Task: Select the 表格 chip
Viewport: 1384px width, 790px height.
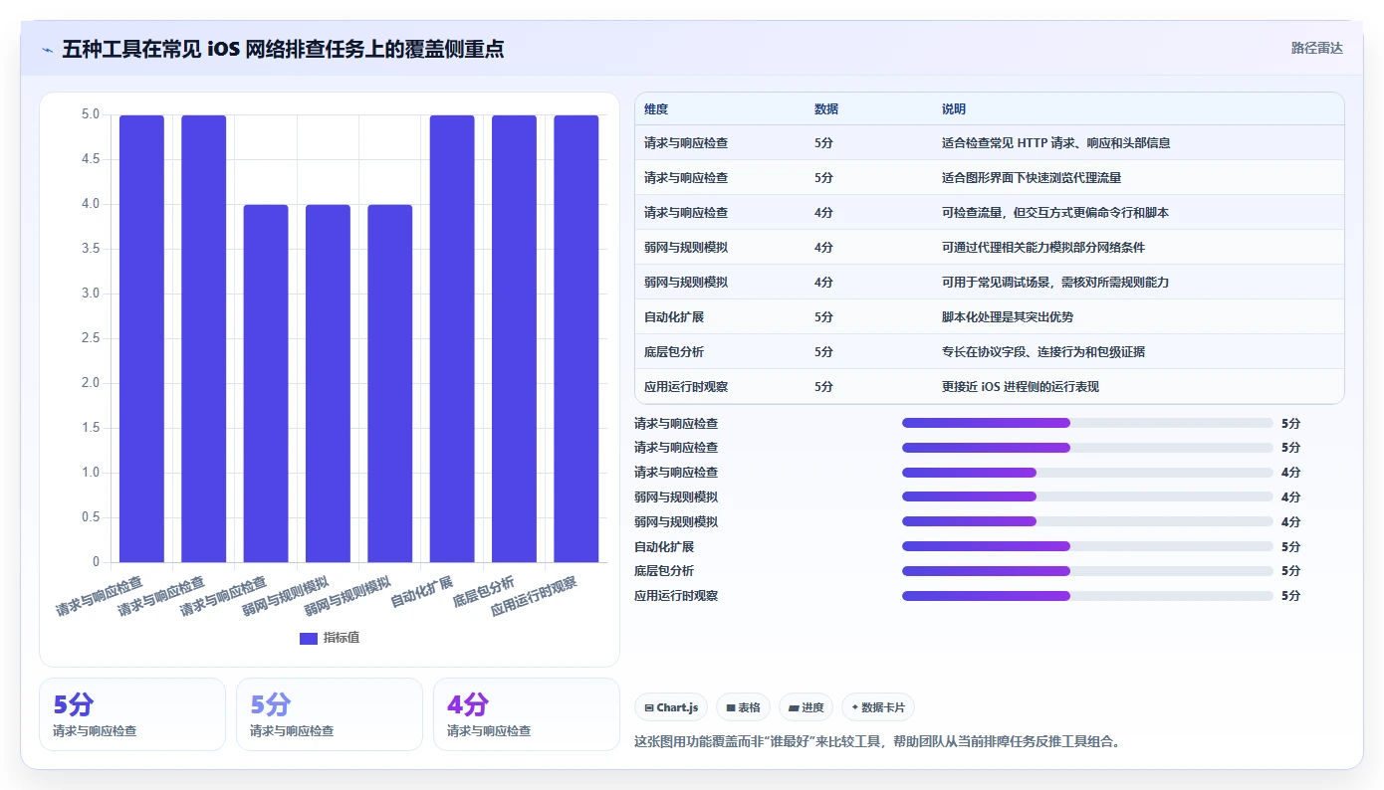Action: (x=743, y=707)
